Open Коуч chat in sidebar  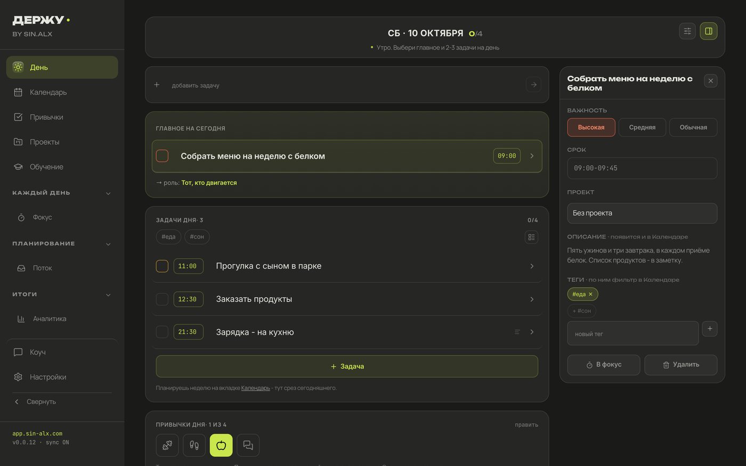62,352
